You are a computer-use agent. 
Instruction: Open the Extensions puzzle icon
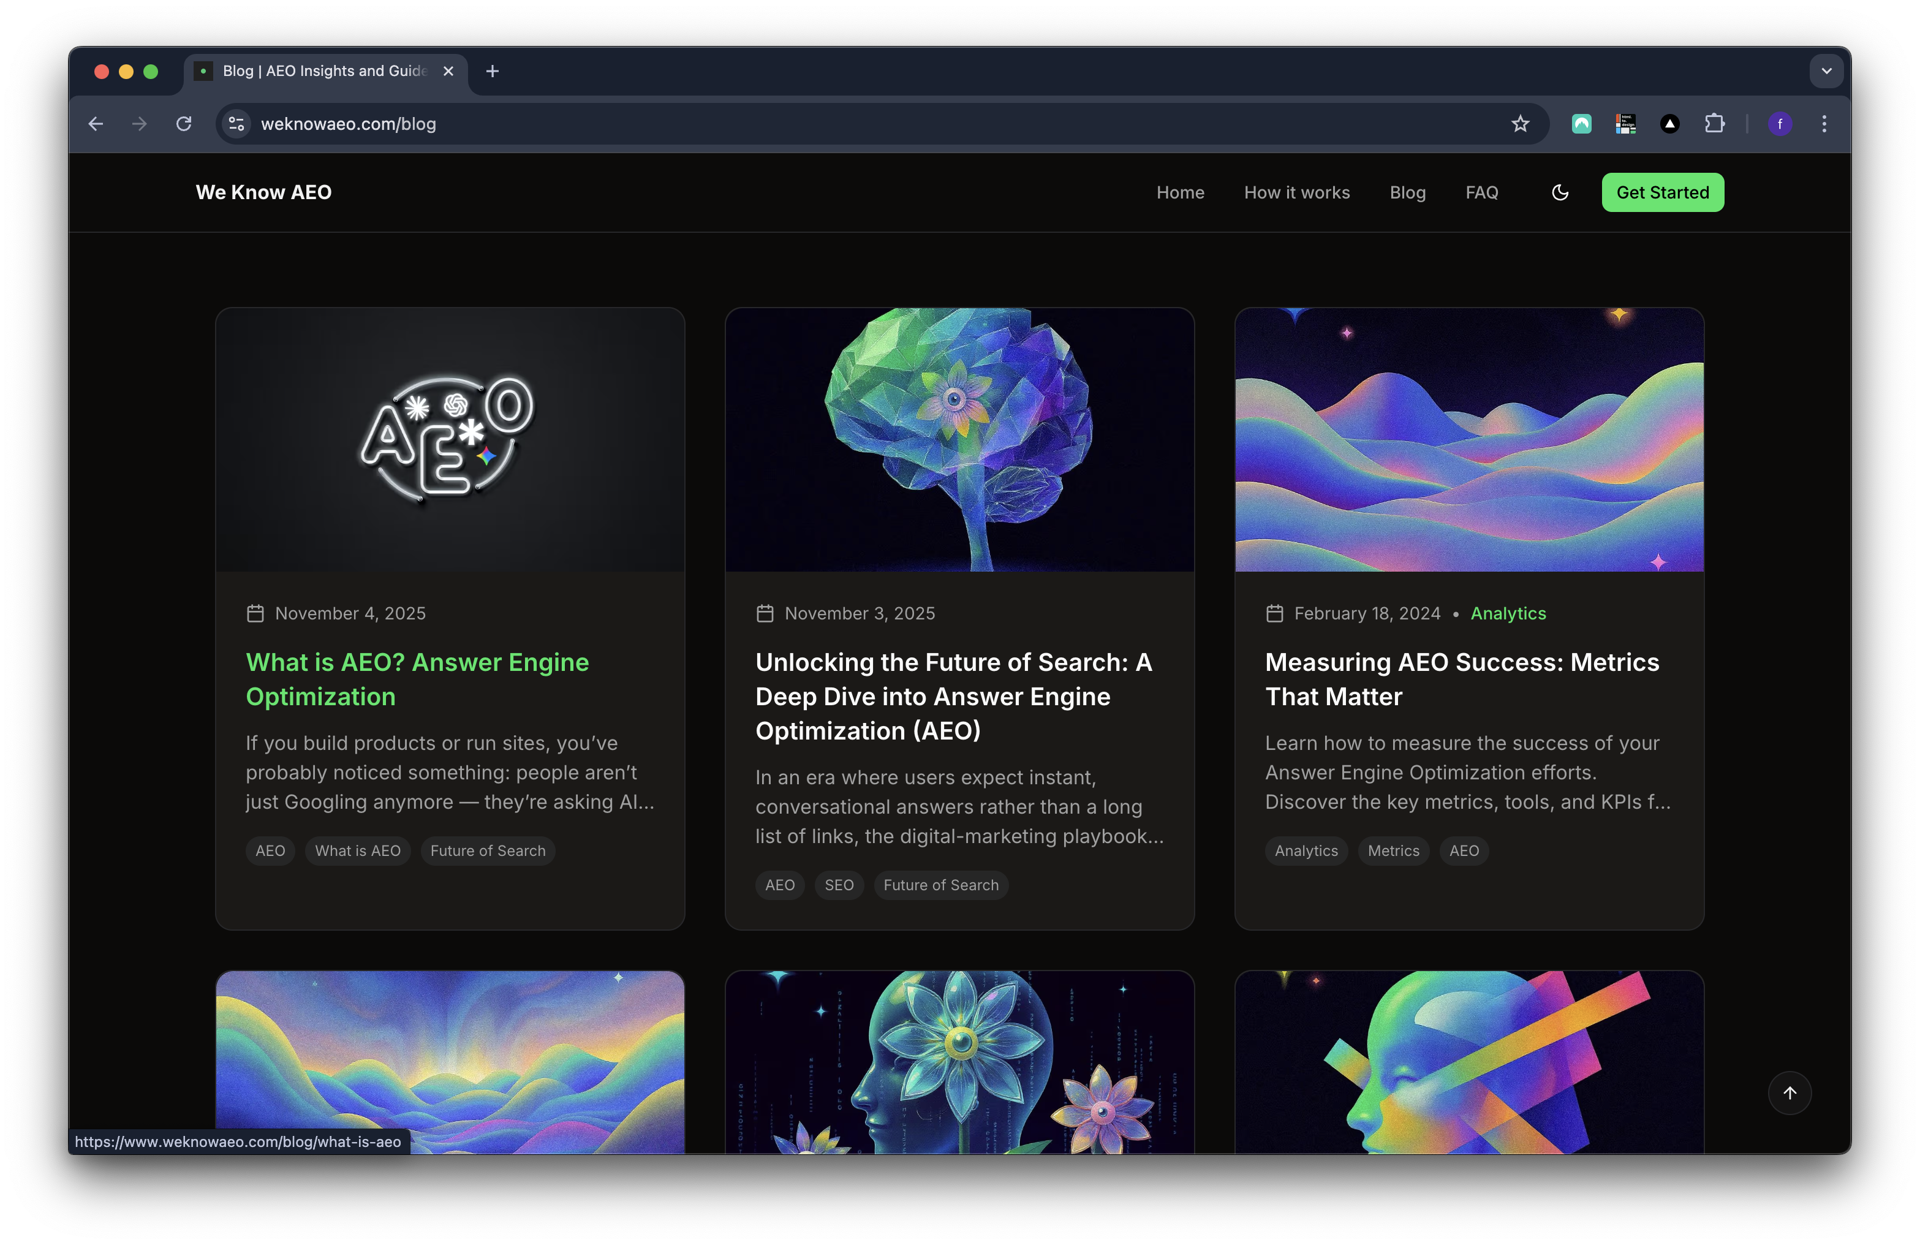click(1714, 123)
